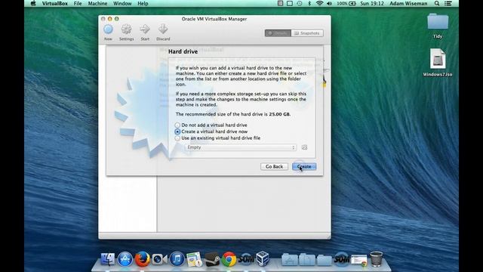Screen dimensions: 483x272
Task: Open the camera recorder app in the dock
Action: (159, 259)
